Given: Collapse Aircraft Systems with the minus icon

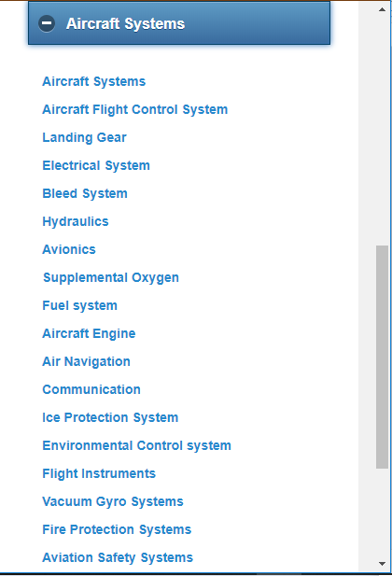Looking at the screenshot, I should click(x=47, y=23).
